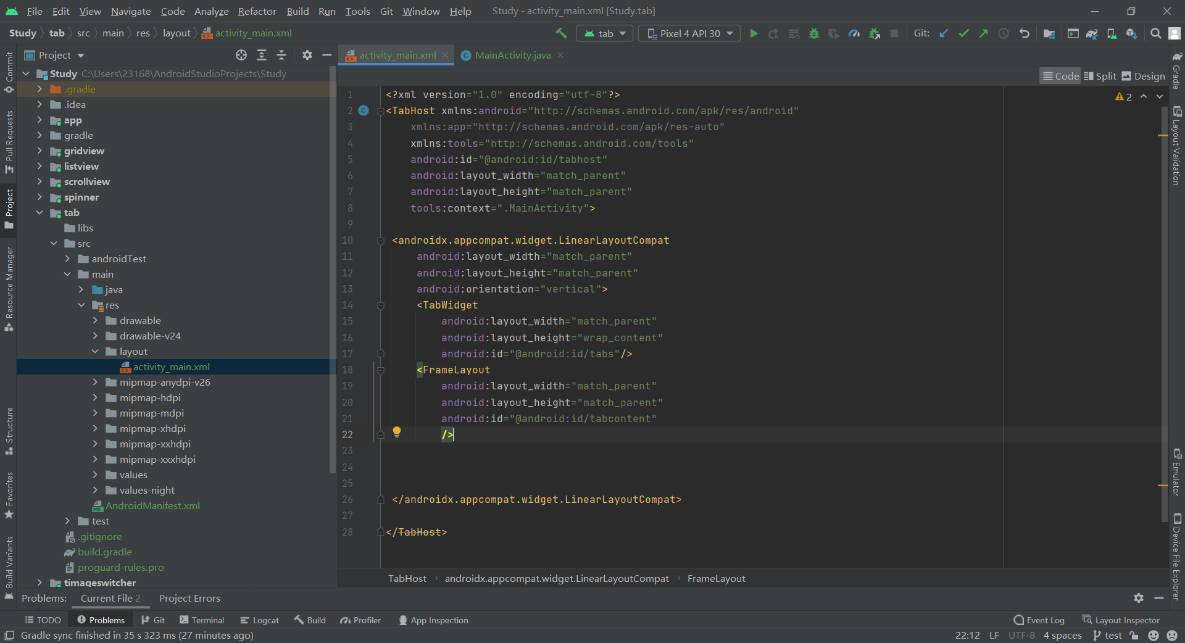Open the profiler gauge icon in toolbar

tap(854, 33)
